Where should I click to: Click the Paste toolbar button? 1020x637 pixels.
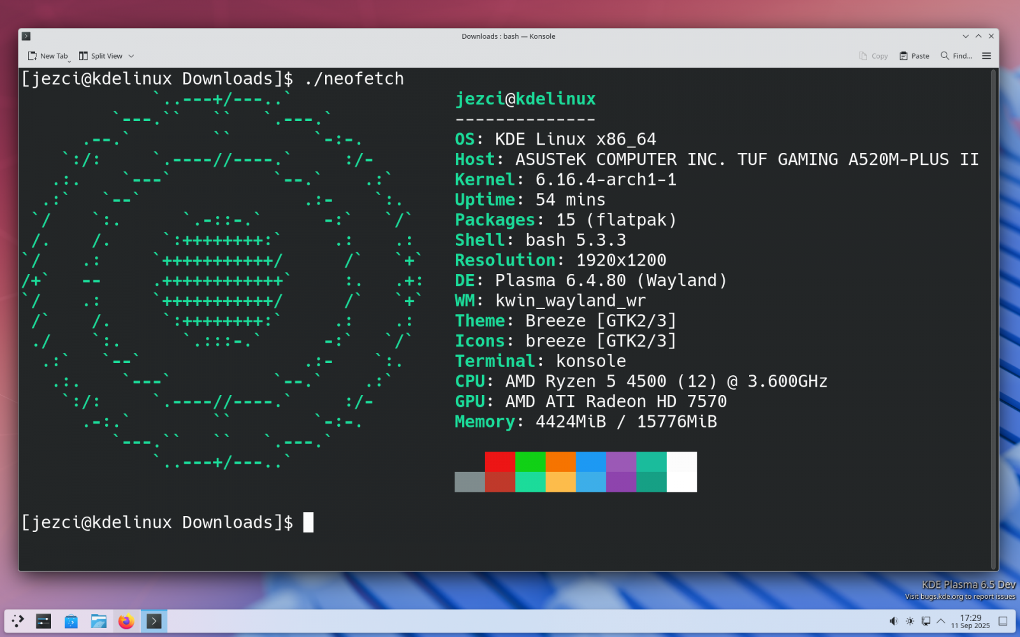914,56
